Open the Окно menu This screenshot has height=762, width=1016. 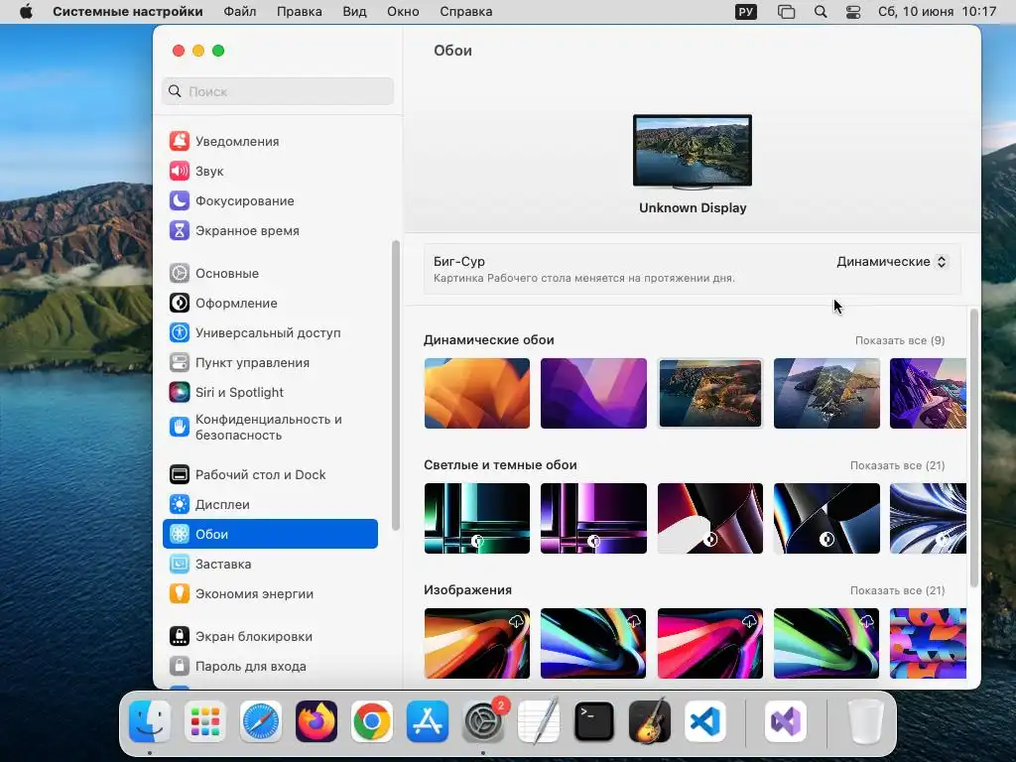point(403,12)
